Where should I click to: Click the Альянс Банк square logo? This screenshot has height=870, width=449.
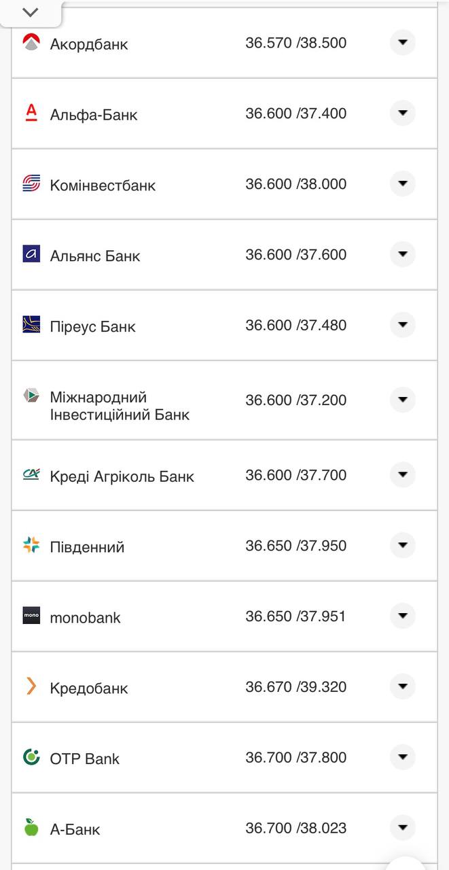(30, 254)
